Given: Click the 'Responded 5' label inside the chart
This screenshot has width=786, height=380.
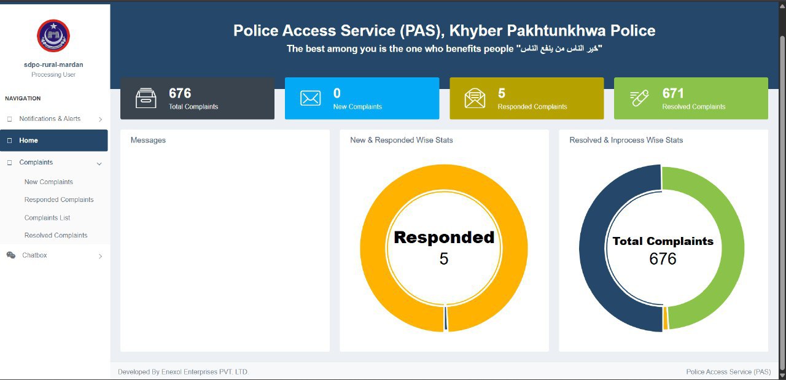Looking at the screenshot, I should click(x=444, y=248).
